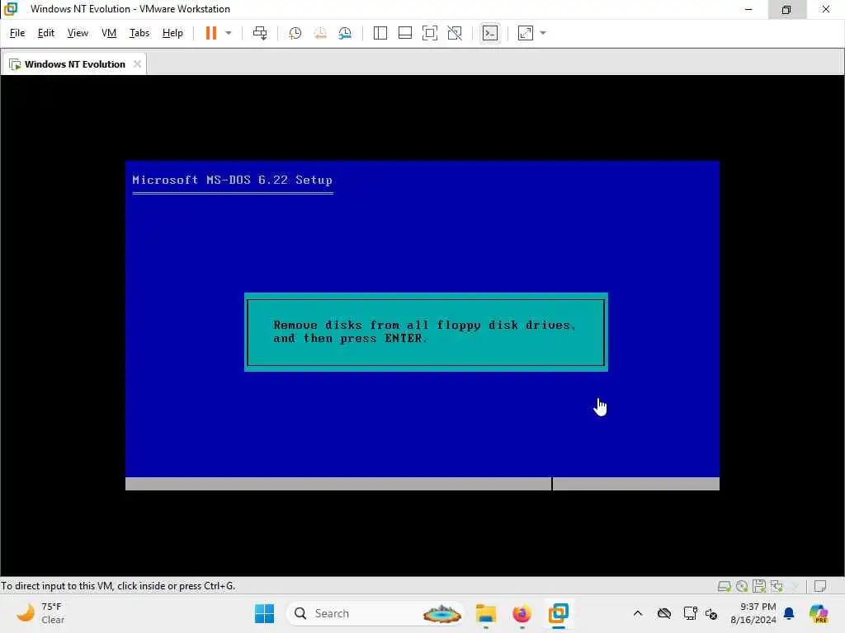Open the VM menu

point(109,33)
